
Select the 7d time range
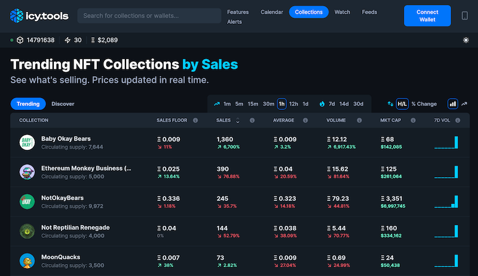click(332, 103)
